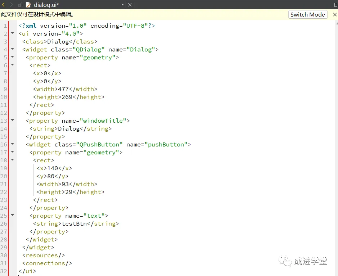Click the text "QDialog" in line 4
The image size is (338, 276).
coord(89,50)
